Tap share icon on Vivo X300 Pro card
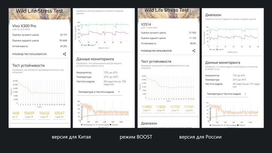The image size is (272, 153). tap(65, 54)
